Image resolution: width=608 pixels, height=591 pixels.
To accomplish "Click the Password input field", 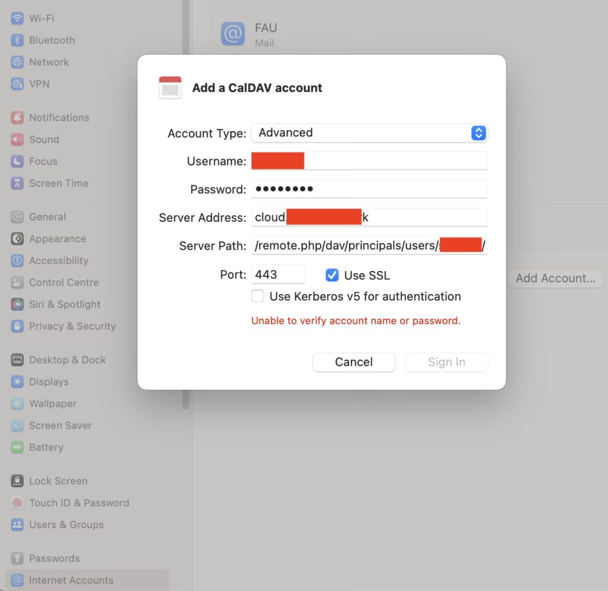I will [x=369, y=189].
